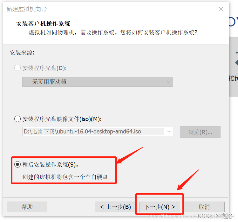This screenshot has height=222, width=238.
Task: Select the 安装程序光盘映像文件(iso)(M) radio circle
Action: [x=17, y=119]
